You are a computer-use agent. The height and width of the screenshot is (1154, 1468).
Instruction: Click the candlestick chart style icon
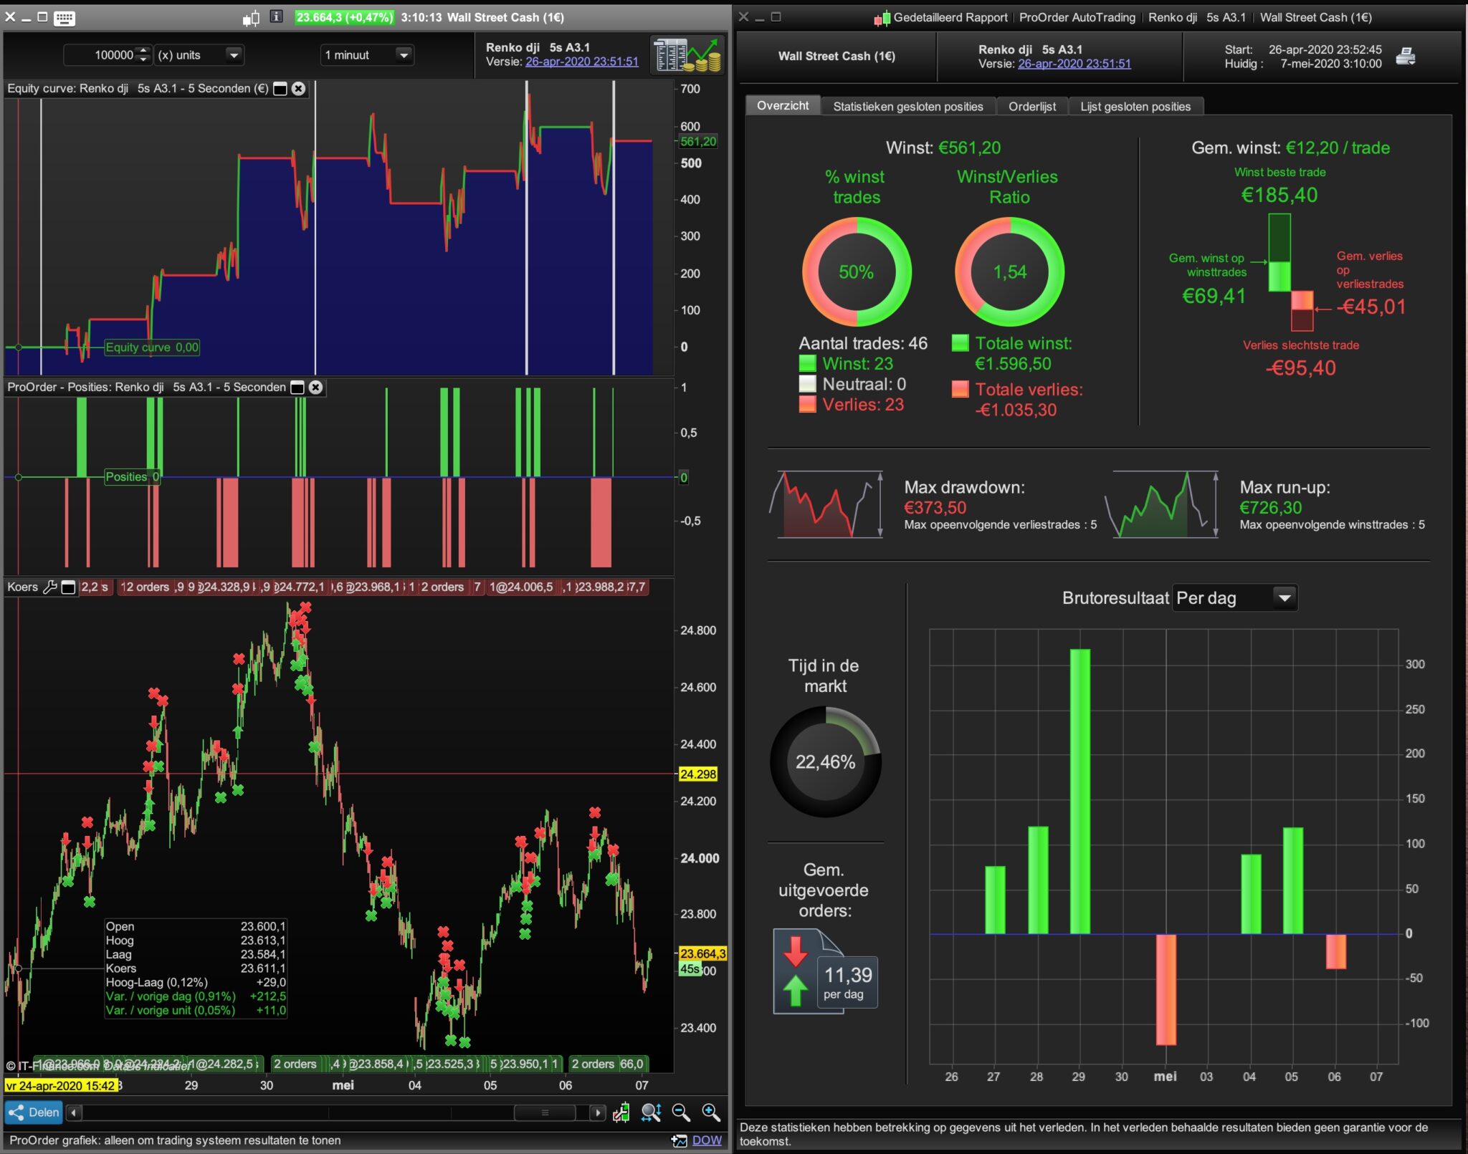click(252, 18)
